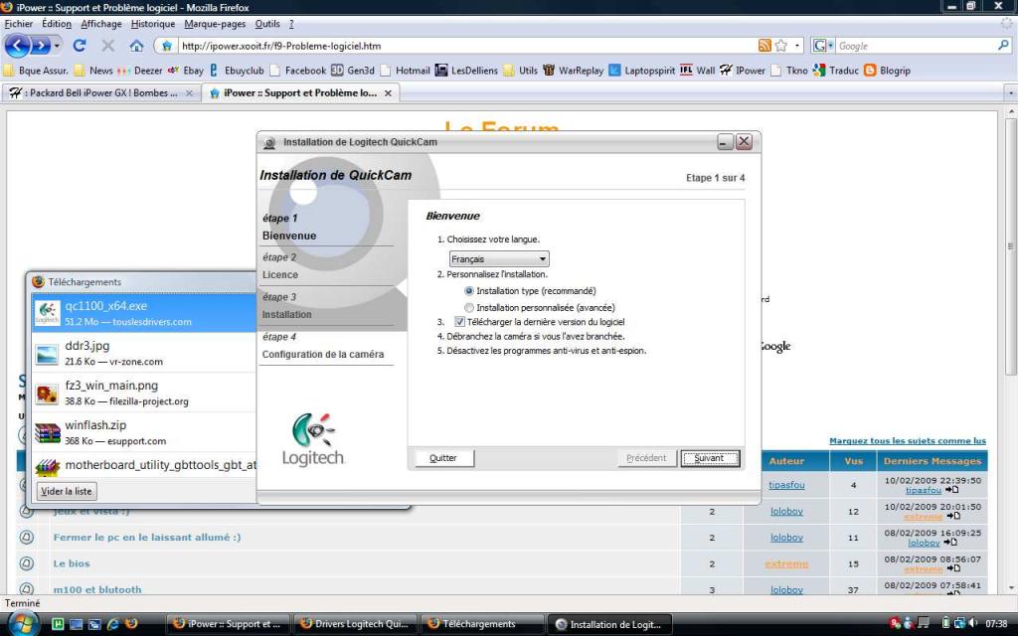Open the list-all-tabs dropdown
1018x636 pixels.
tap(1010, 92)
